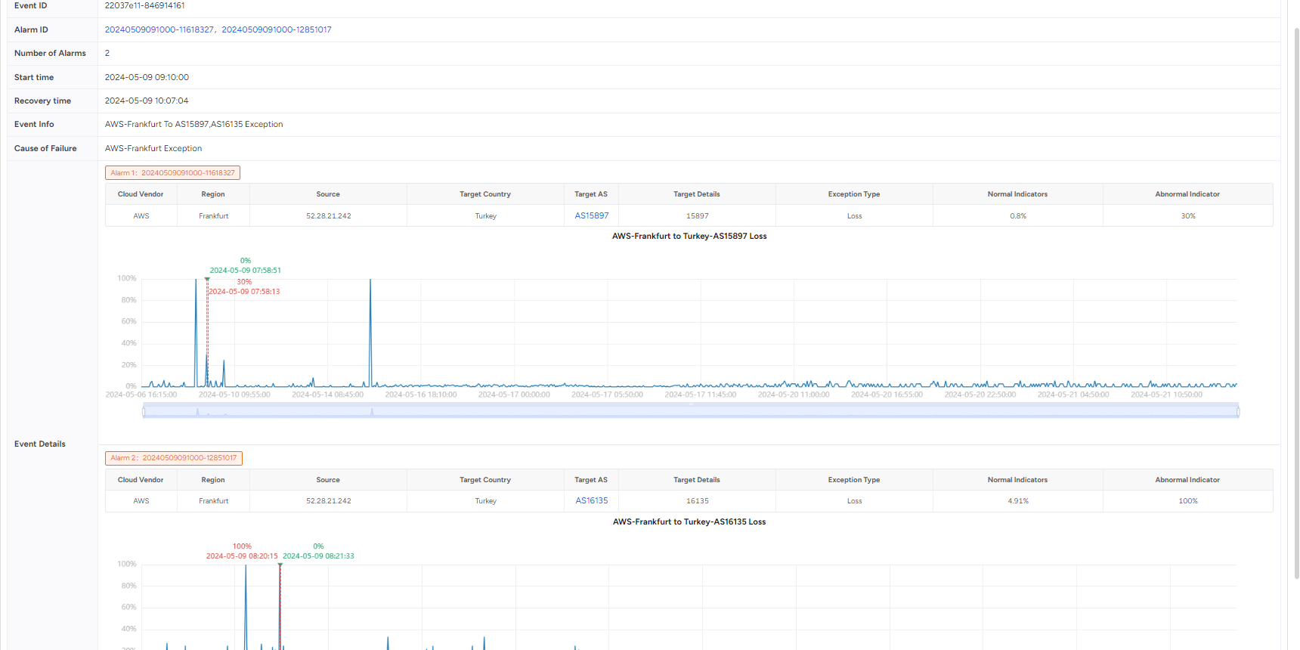Click the Exception Type header in Alarm 1 table
This screenshot has width=1300, height=650.
pos(854,194)
